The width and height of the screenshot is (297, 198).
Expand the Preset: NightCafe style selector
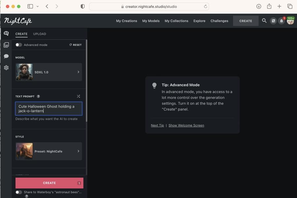[49, 151]
